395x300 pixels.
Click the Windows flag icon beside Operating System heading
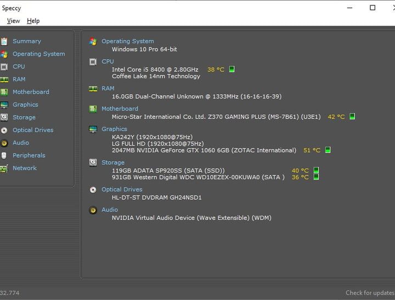point(93,42)
